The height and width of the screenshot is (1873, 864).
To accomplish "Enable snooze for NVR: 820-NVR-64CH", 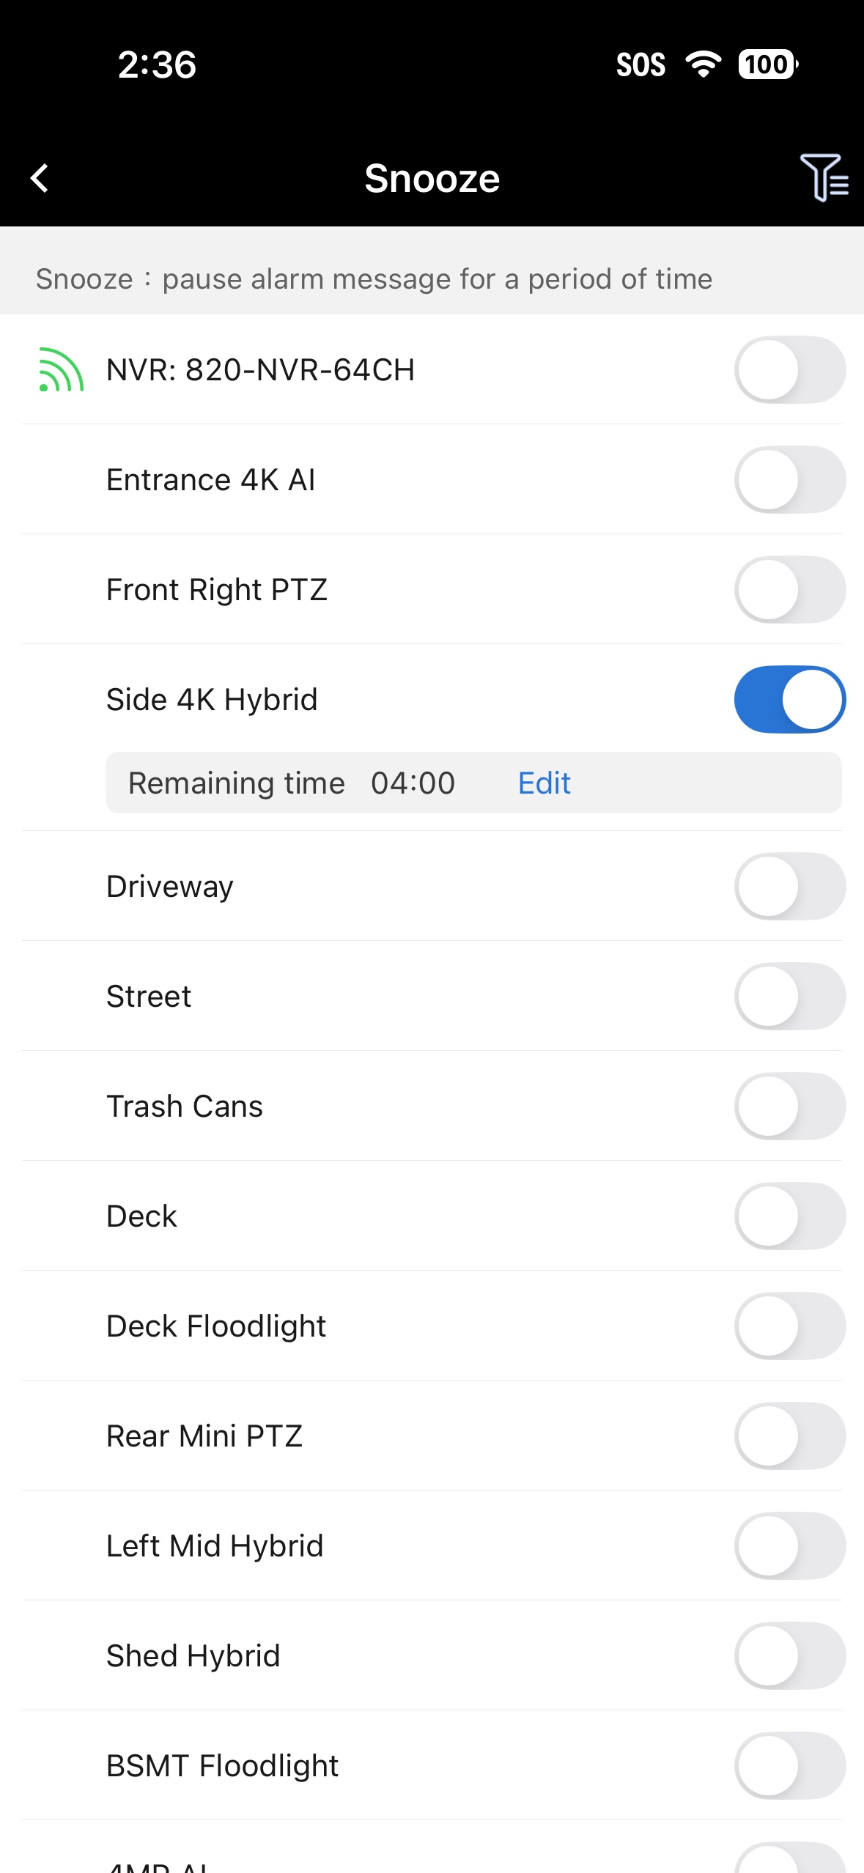I will 790,370.
